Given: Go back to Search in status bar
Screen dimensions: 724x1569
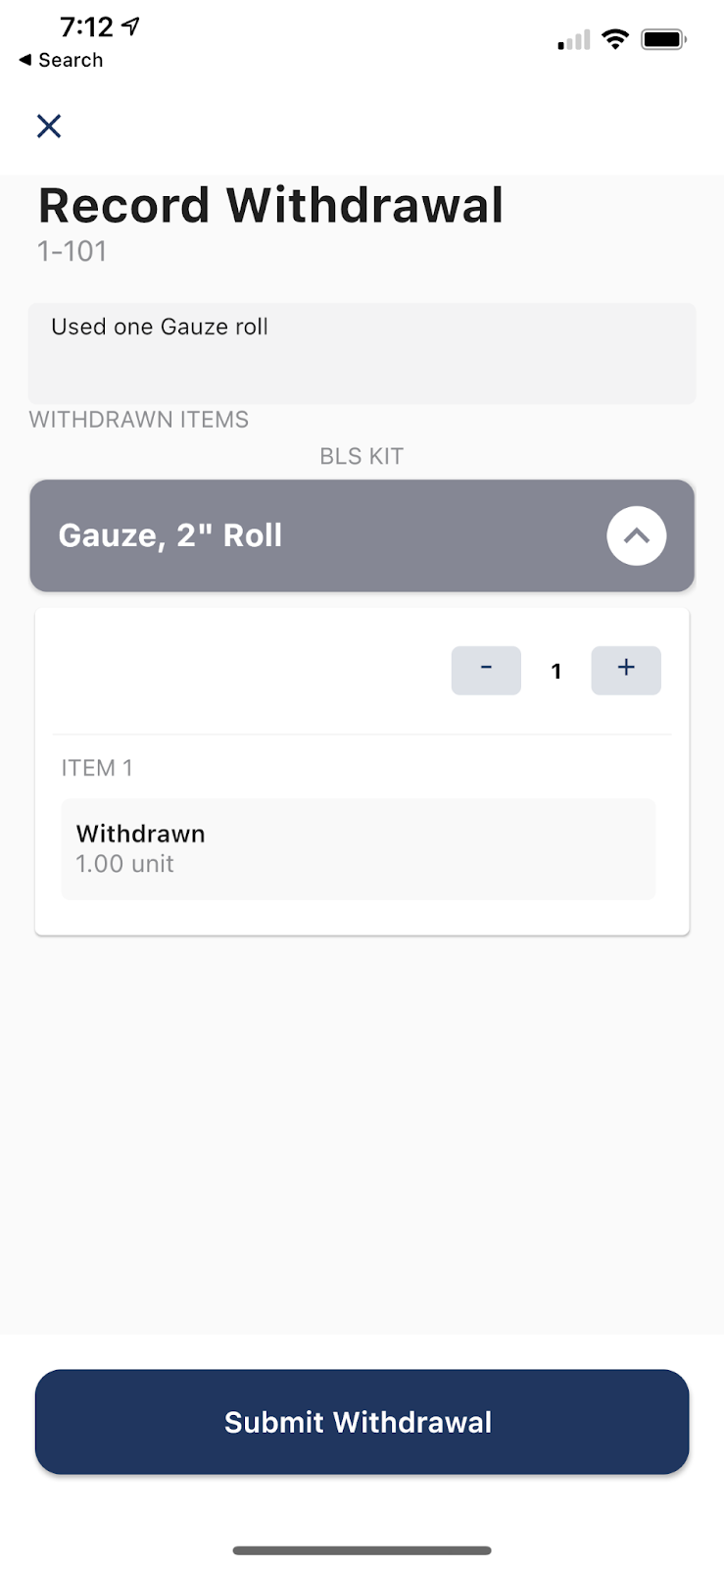Looking at the screenshot, I should coord(61,60).
